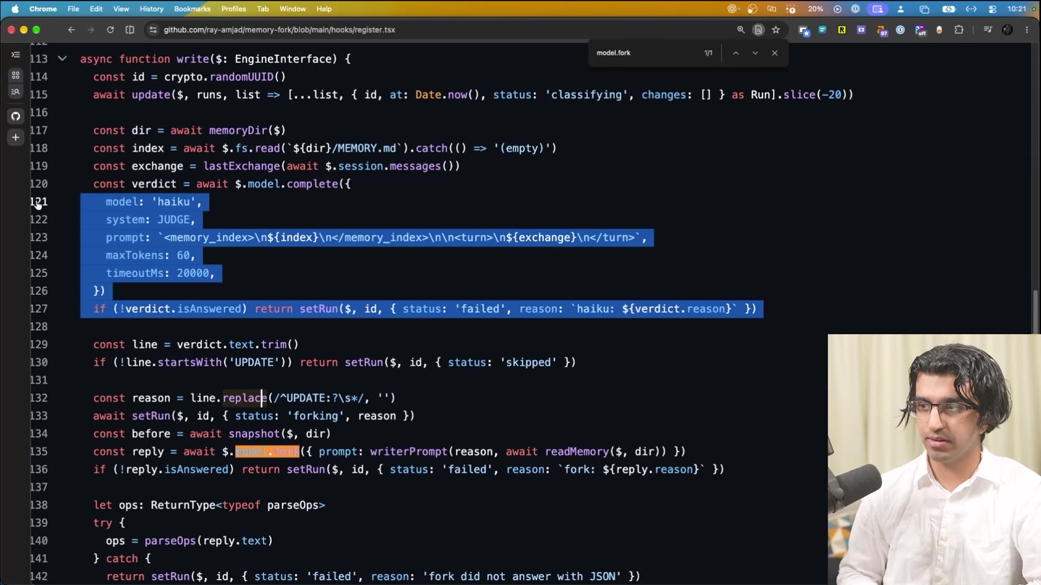The width and height of the screenshot is (1041, 585).
Task: Open the History menu
Action: point(152,9)
